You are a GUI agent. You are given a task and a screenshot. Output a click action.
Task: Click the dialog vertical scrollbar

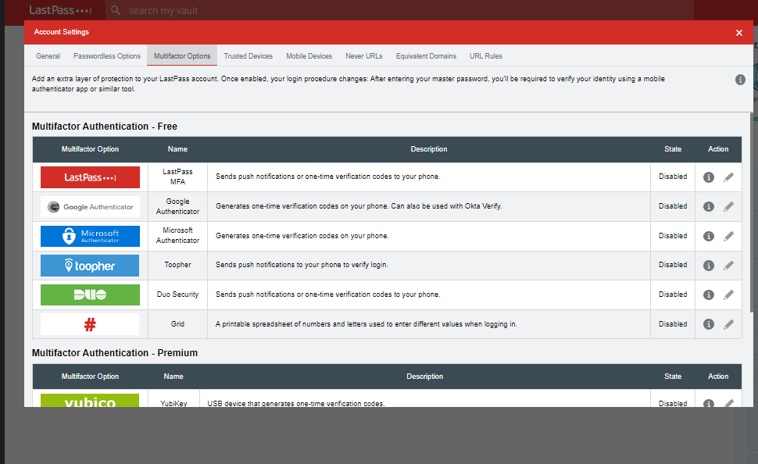751,212
